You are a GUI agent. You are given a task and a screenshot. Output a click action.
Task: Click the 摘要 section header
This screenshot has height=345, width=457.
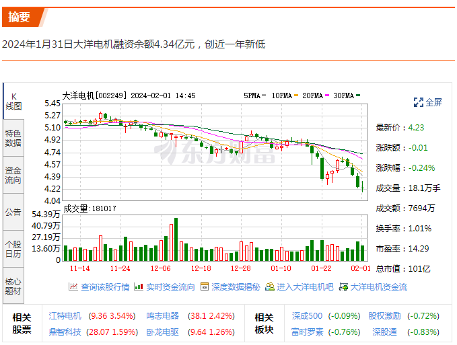20,17
